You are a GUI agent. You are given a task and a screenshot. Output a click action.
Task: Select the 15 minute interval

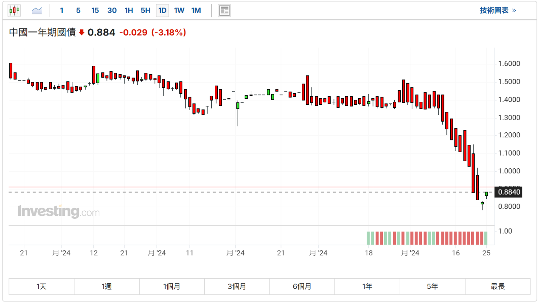click(95, 10)
